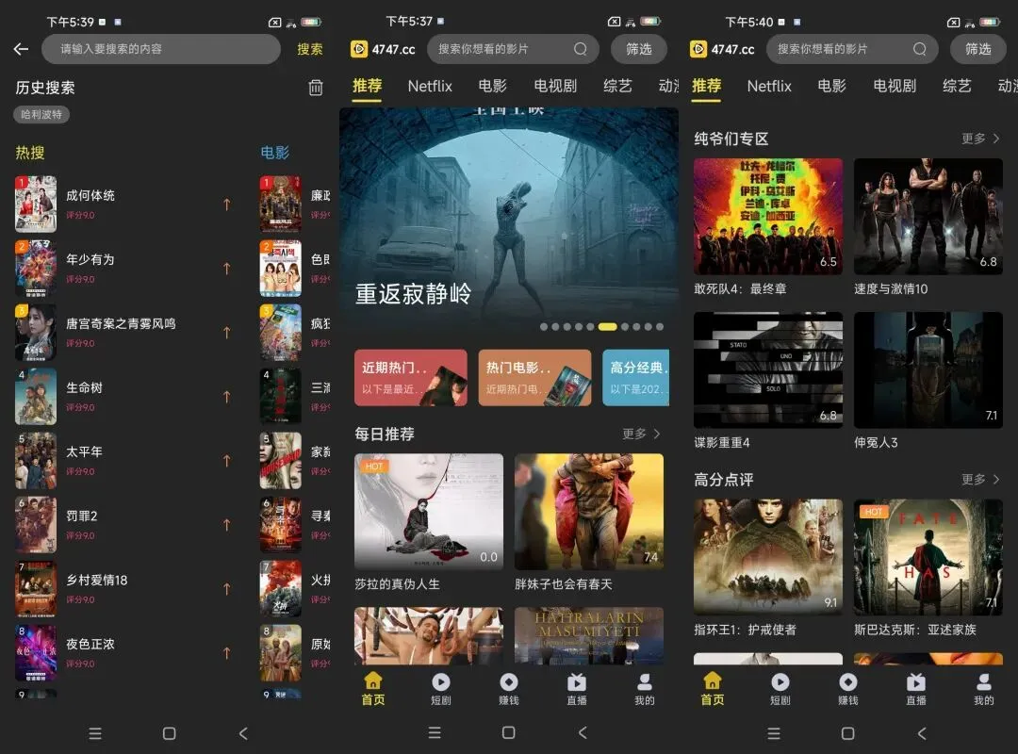Tap 请输入要搜索的内容 search field
1018x754 pixels.
click(161, 49)
